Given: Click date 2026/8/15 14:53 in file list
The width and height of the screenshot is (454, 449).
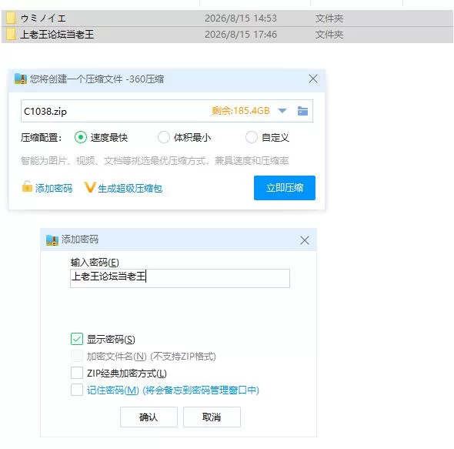Looking at the screenshot, I should coord(241,18).
